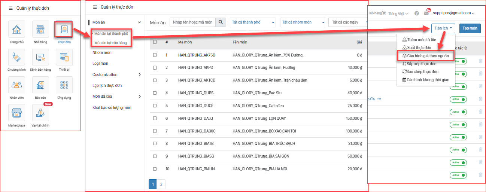Select Cấu hình giá theo nguồn
The height and width of the screenshot is (192, 486).
tap(425, 56)
